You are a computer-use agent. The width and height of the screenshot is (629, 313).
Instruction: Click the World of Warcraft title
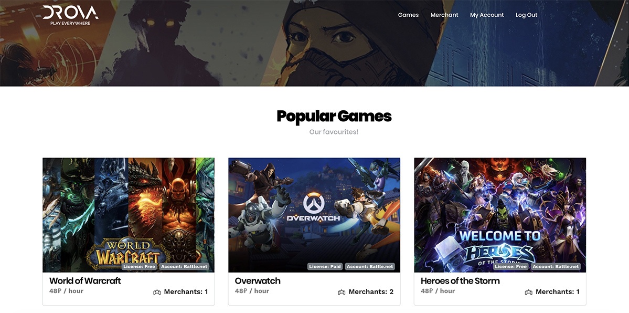85,281
